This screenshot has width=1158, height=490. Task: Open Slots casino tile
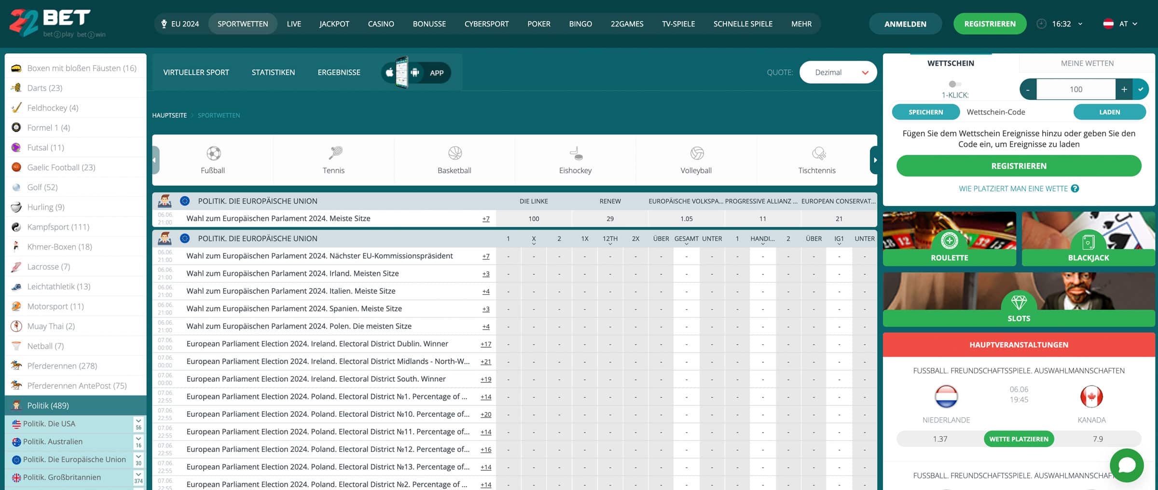pyautogui.click(x=1019, y=299)
